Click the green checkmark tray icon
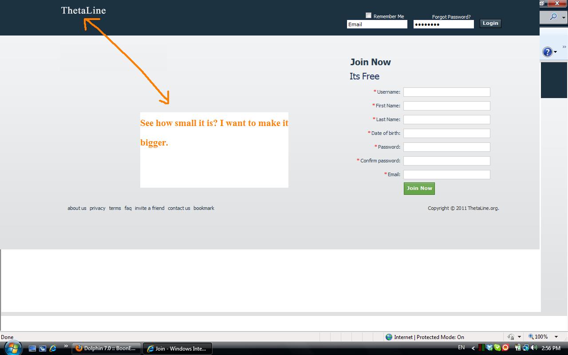The width and height of the screenshot is (568, 355). (497, 348)
